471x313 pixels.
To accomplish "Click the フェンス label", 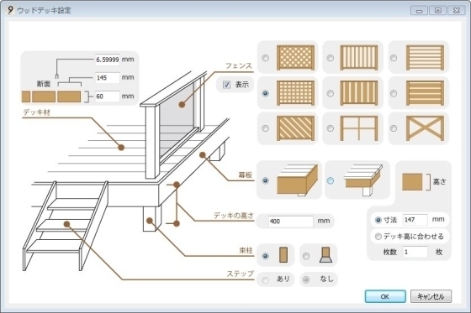I will click(239, 65).
